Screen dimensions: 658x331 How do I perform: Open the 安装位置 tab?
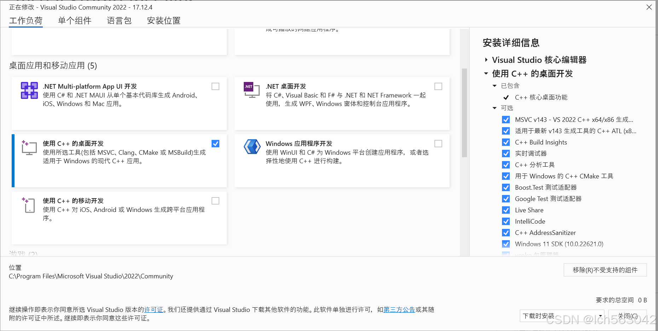click(x=164, y=21)
